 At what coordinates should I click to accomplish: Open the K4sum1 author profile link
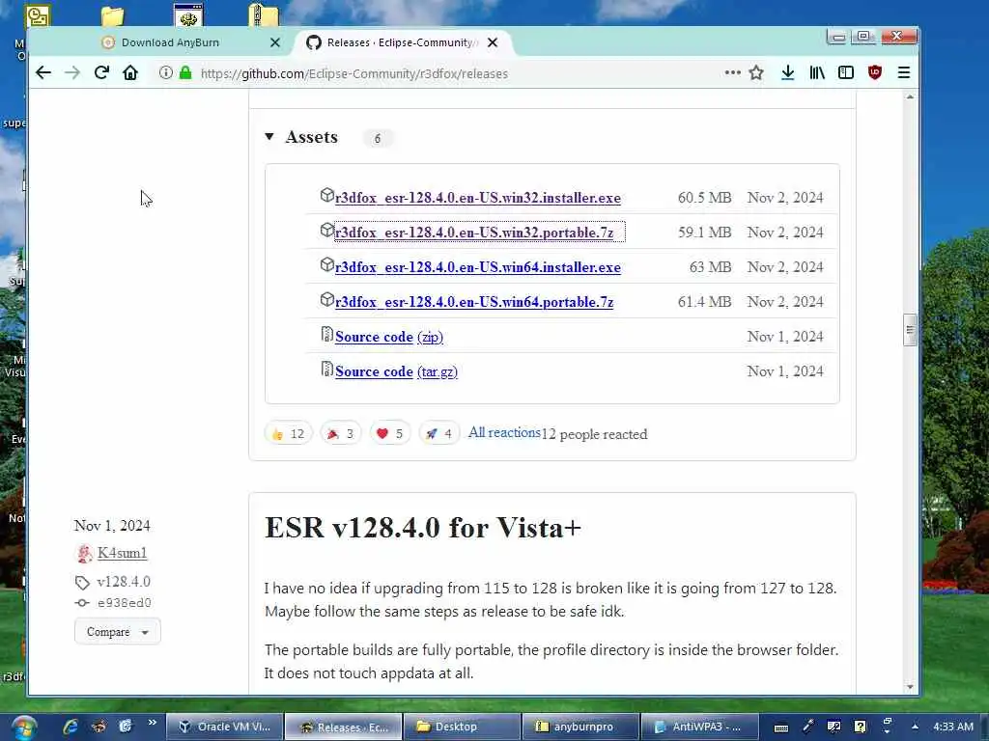(122, 553)
